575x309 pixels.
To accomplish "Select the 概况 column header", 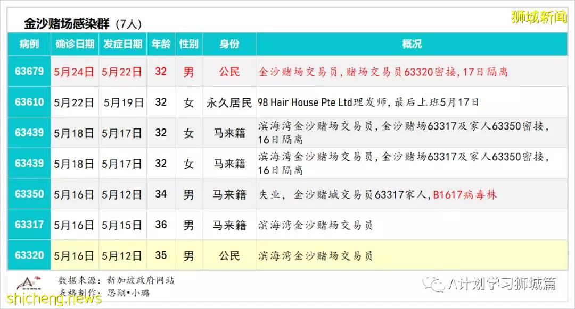I will point(412,44).
